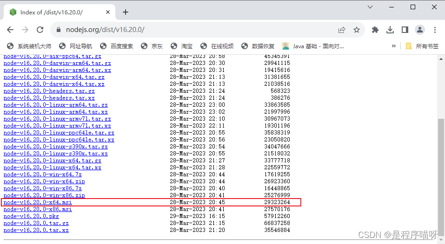Open the 百度搜索 bookmark
The width and height of the screenshot is (445, 244).
pos(116,46)
